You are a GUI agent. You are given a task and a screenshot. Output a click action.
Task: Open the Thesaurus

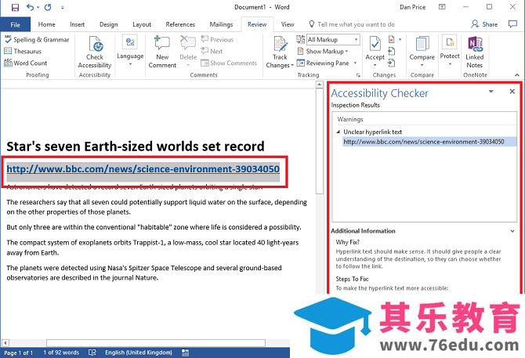pos(23,51)
